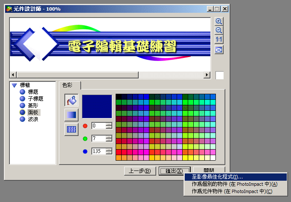Image resolution: width=291 pixels, height=202 pixels.
Task: Choose 至影像最佳化程式(I)... from export menu
Action: [236, 177]
